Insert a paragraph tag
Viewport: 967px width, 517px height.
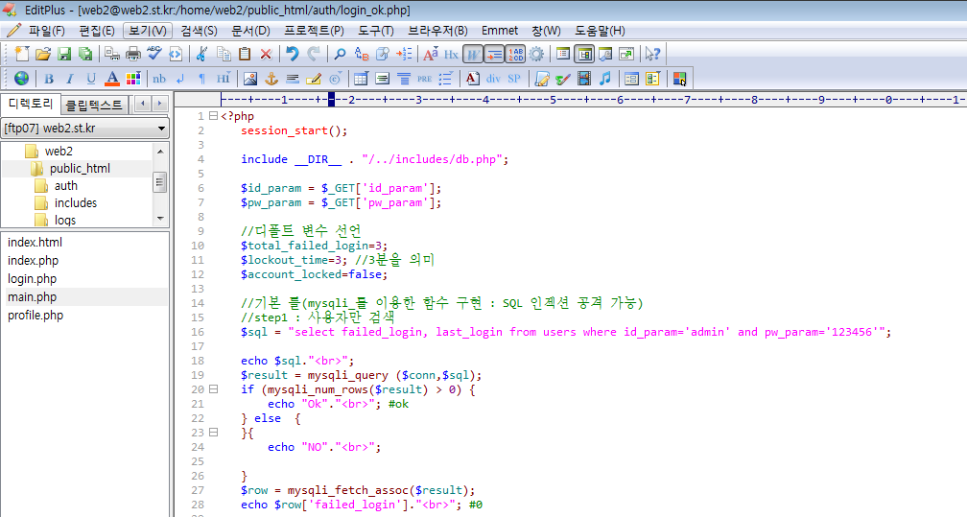click(201, 79)
